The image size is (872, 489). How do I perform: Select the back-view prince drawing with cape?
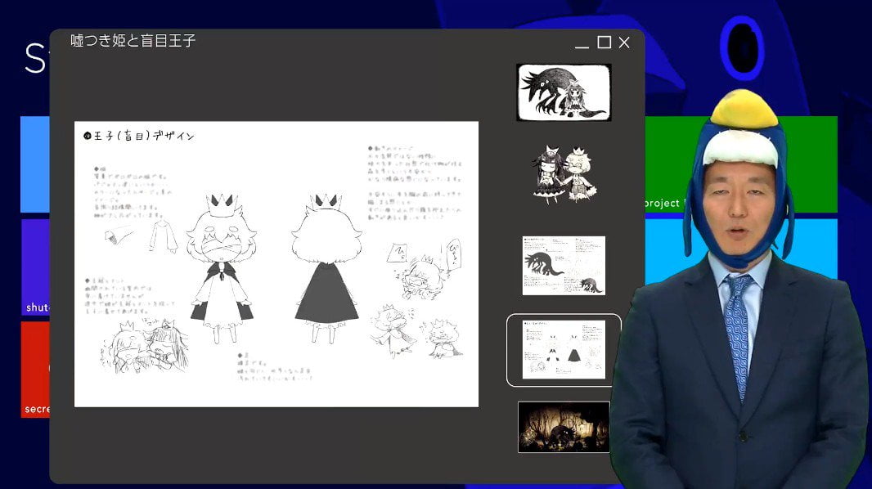click(x=326, y=268)
